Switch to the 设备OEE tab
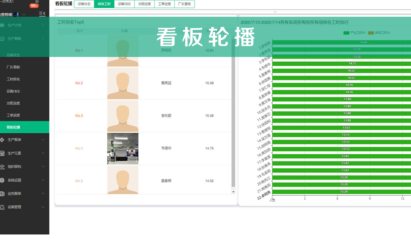Image resolution: width=411 pixels, height=247 pixels. pyautogui.click(x=124, y=4)
